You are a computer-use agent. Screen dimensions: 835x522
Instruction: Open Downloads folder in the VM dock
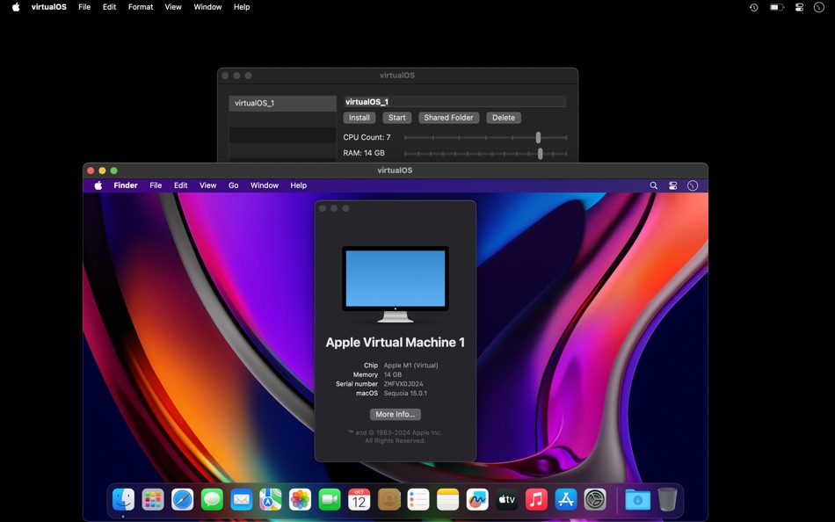[637, 500]
